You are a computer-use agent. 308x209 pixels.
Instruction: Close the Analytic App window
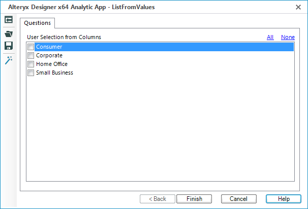pos(298,7)
